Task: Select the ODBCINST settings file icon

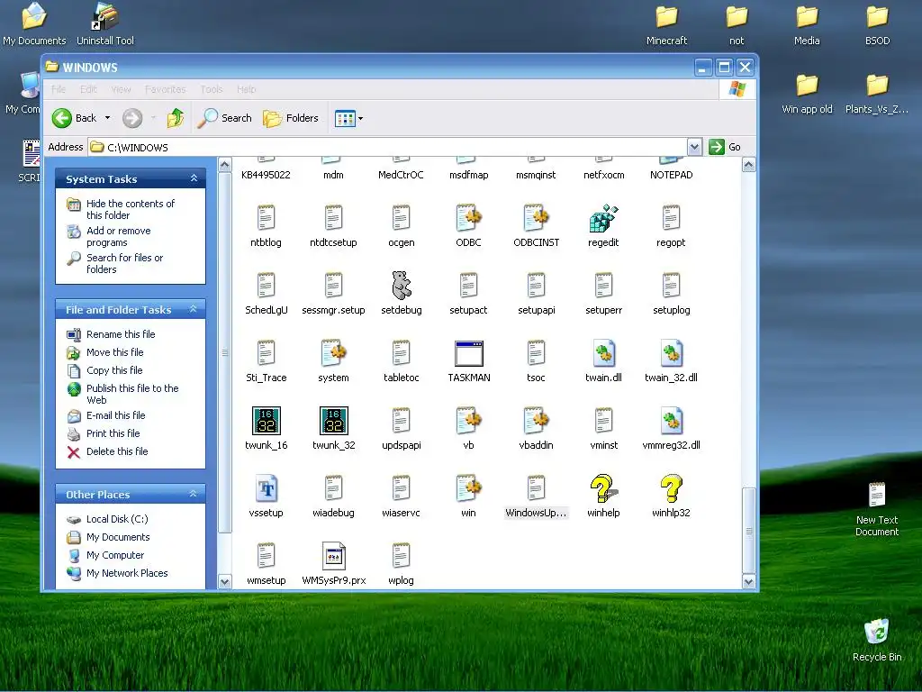Action: pos(537,218)
